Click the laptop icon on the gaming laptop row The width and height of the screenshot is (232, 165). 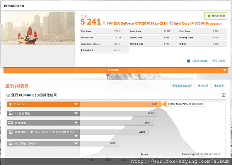coord(11,123)
